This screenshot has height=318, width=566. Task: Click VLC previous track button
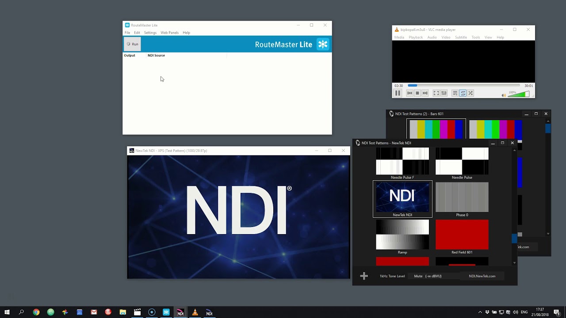[409, 93]
